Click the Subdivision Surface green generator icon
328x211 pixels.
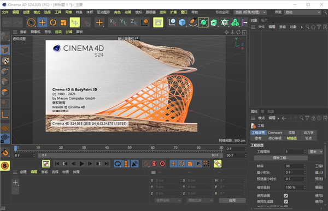click(x=203, y=22)
